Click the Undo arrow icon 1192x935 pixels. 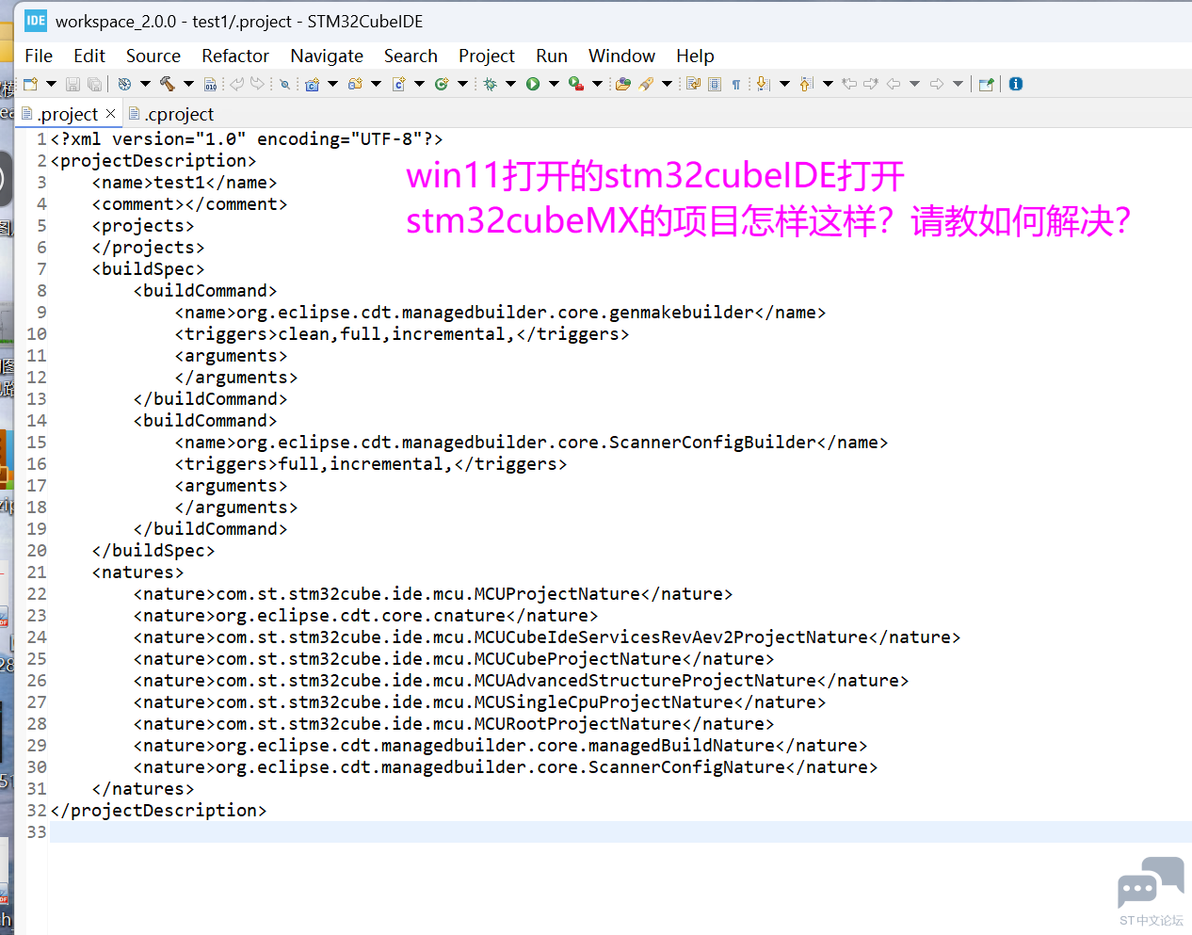[236, 84]
